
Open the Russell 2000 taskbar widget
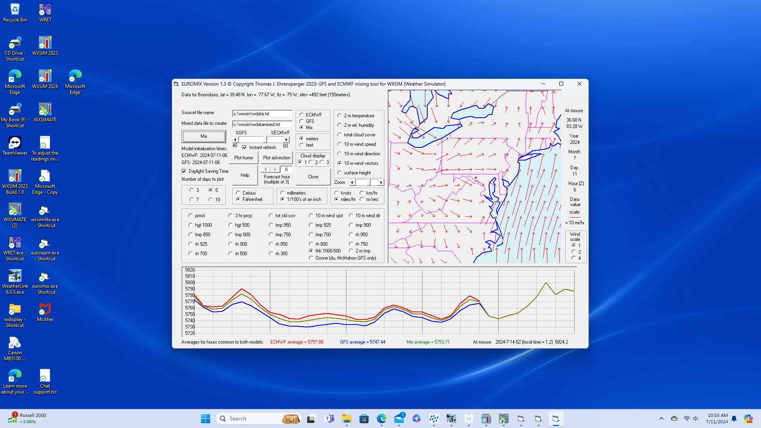click(27, 418)
